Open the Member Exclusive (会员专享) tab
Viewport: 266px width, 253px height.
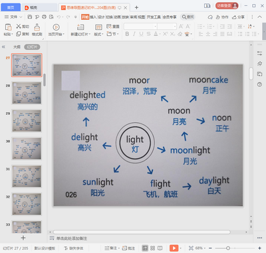click(x=170, y=17)
